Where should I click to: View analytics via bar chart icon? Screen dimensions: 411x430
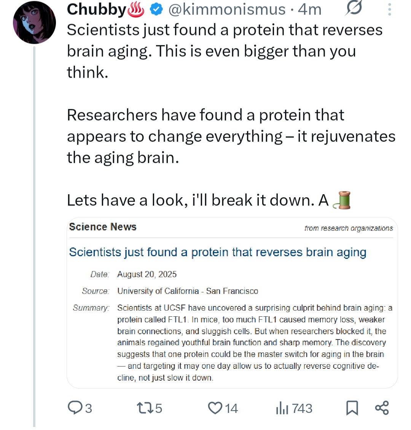coord(282,408)
